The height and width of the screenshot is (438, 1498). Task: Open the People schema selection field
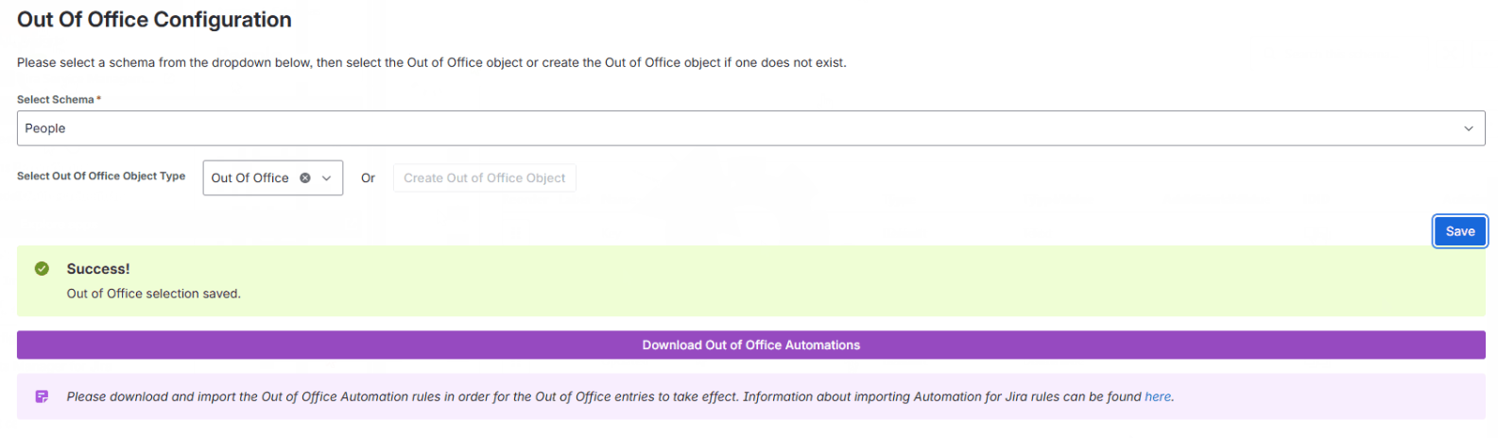coord(750,128)
